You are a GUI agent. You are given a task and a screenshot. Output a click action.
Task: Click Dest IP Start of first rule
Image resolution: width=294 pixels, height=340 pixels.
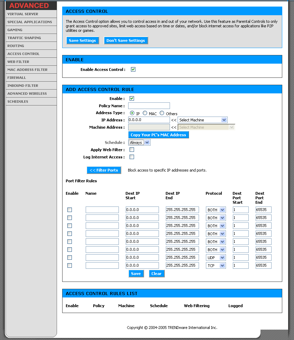tap(142, 210)
